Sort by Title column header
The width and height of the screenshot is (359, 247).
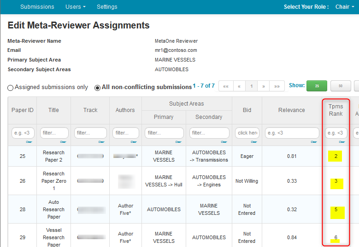(x=53, y=110)
